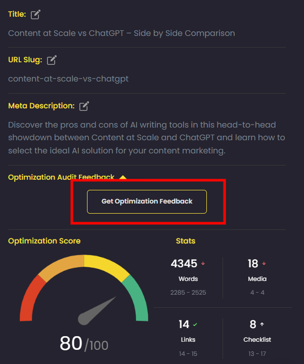Click the red down arrow beside Words count
Viewport: 304px width, 364px height.
tap(203, 264)
